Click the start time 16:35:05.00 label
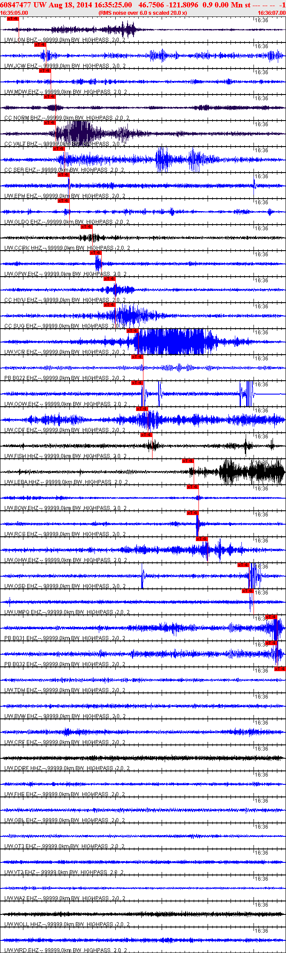The height and width of the screenshot is (953, 286). pos(14,13)
